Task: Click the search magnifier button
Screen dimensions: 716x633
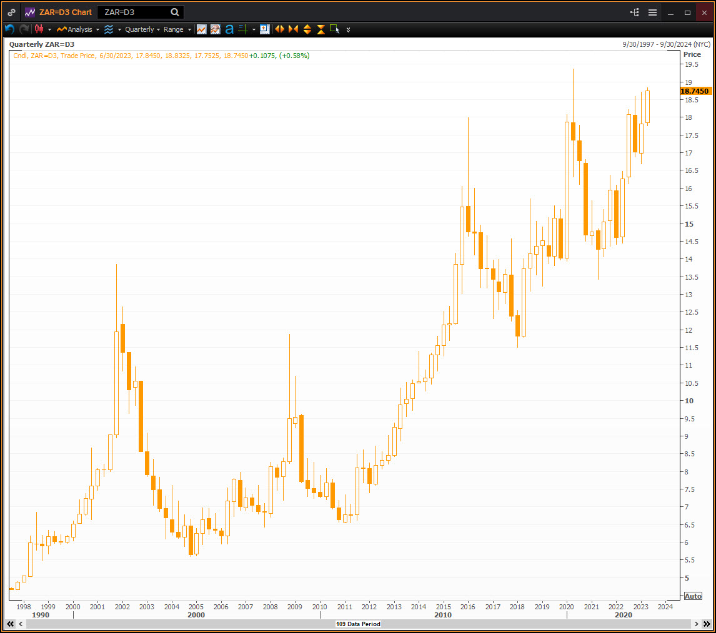Action: pyautogui.click(x=174, y=12)
